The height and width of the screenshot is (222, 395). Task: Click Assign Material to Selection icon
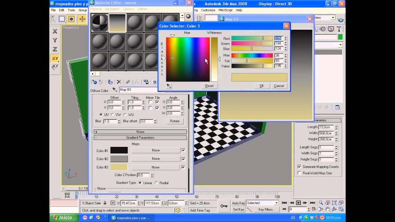tap(110, 82)
